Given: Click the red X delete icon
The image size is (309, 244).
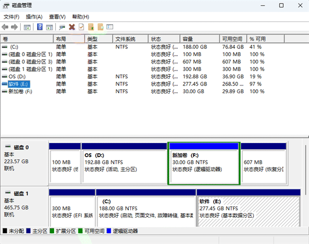Looking at the screenshot, I should (72, 27).
